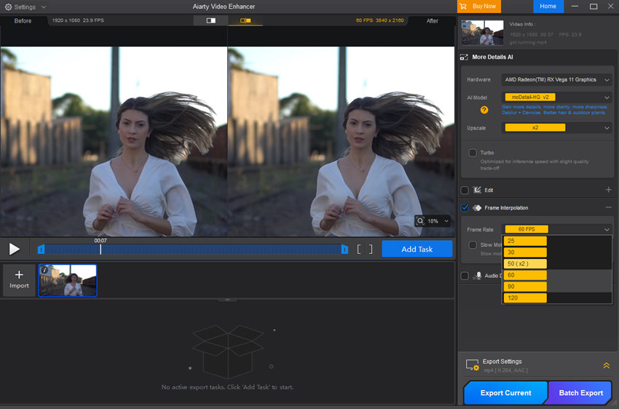
Task: Click the trim start handle on timeline
Action: click(41, 250)
